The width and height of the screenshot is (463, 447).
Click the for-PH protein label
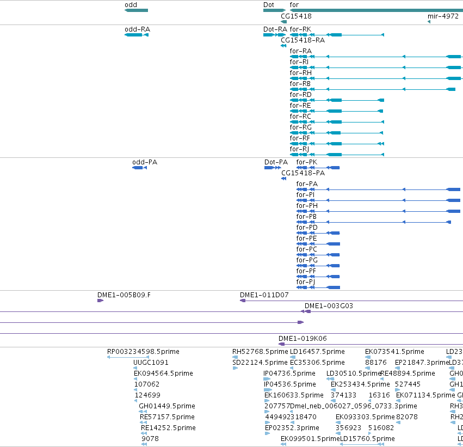[307, 206]
